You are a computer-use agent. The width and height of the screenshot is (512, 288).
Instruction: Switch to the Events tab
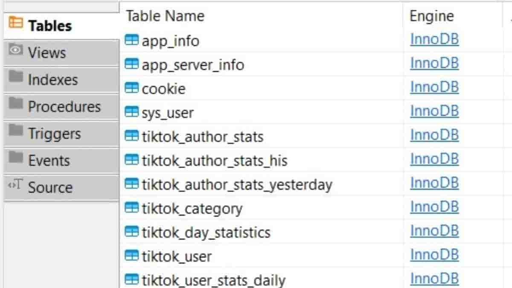[x=49, y=160]
